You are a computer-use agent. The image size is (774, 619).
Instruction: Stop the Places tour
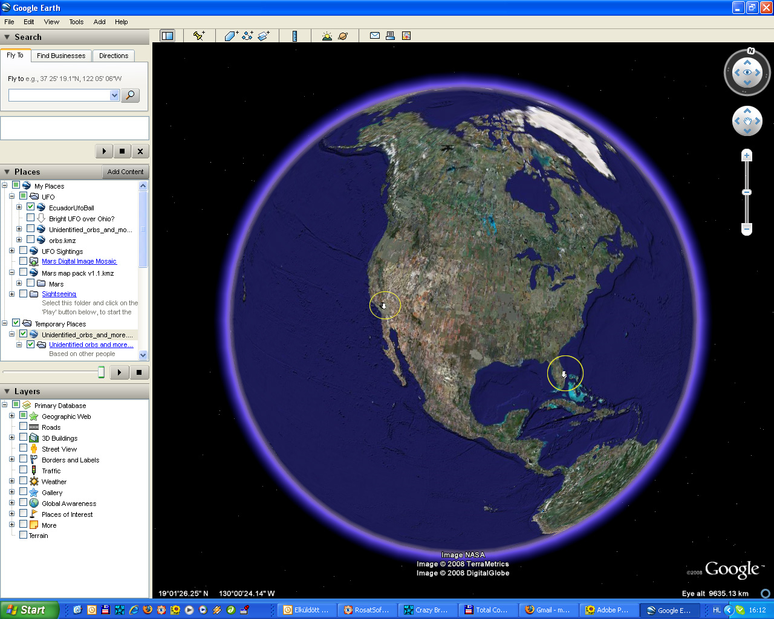click(139, 372)
